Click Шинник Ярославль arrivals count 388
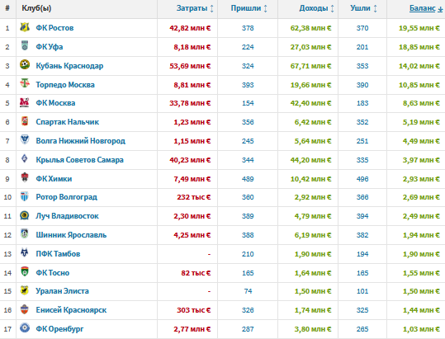Image resolution: width=445 pixels, height=339 pixels. [248, 235]
